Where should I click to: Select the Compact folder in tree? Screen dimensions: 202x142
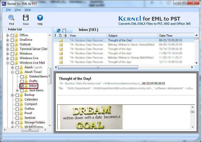(31, 104)
